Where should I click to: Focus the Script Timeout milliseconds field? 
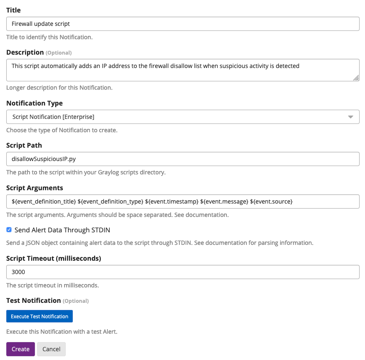click(183, 272)
